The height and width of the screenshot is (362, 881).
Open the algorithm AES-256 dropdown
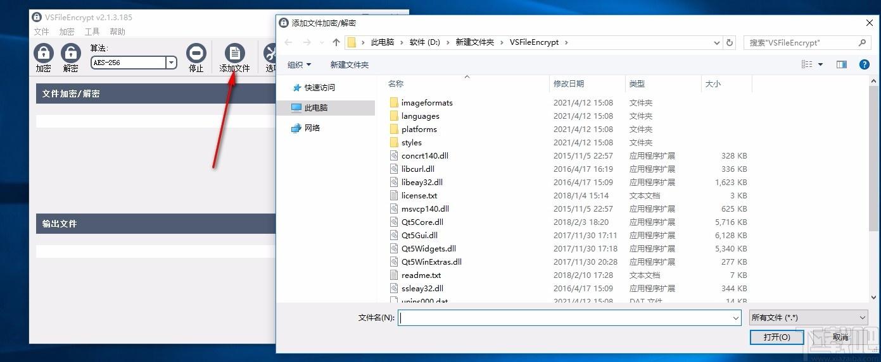[x=171, y=63]
